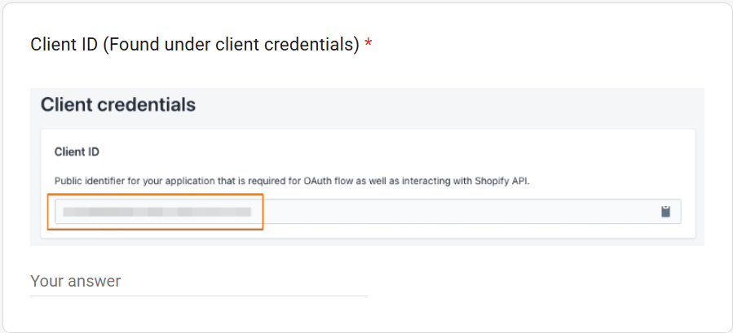Screen dimensions: 733x333
Task: Click the word Found in question title
Action: coord(132,45)
